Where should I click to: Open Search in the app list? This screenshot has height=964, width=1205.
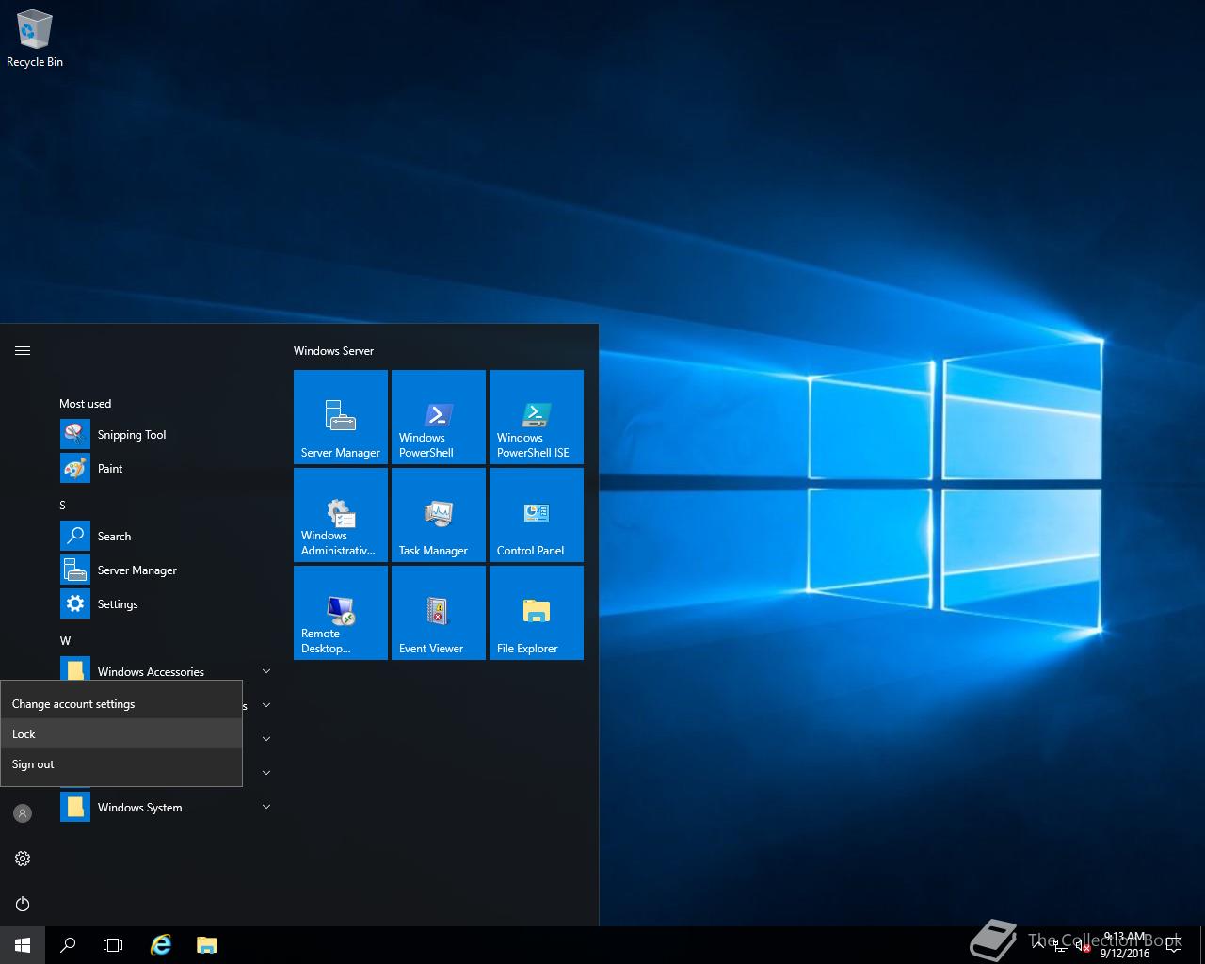(x=166, y=536)
